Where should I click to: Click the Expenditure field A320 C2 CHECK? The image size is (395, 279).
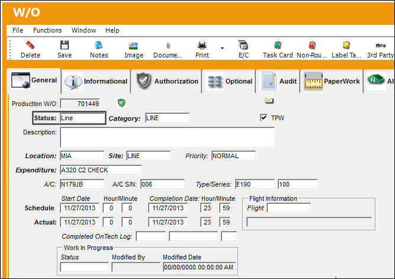tap(101, 170)
